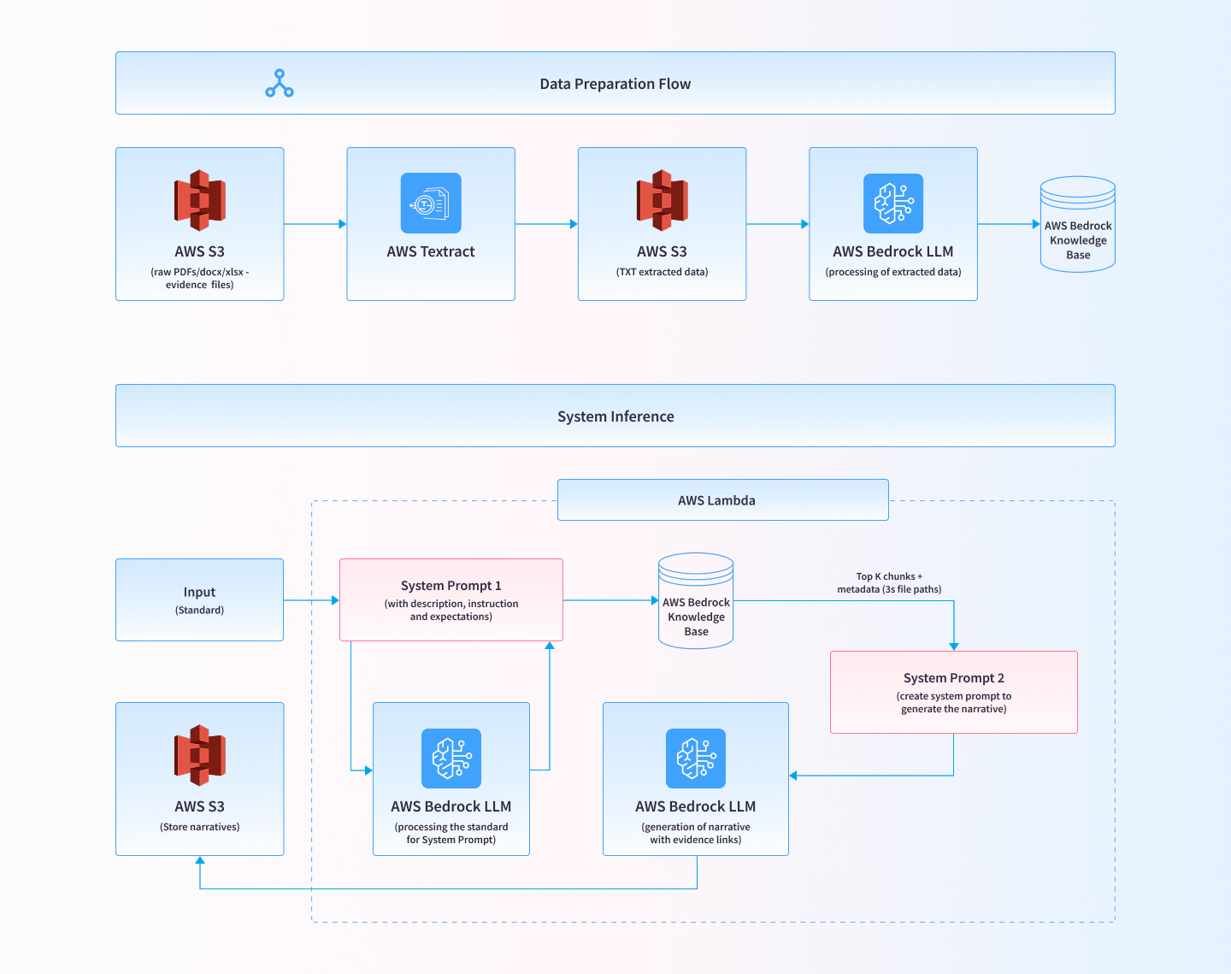Viewport: 1231px width, 974px height.
Task: Click the Bedrock icon above processing the standard
Action: point(451,759)
